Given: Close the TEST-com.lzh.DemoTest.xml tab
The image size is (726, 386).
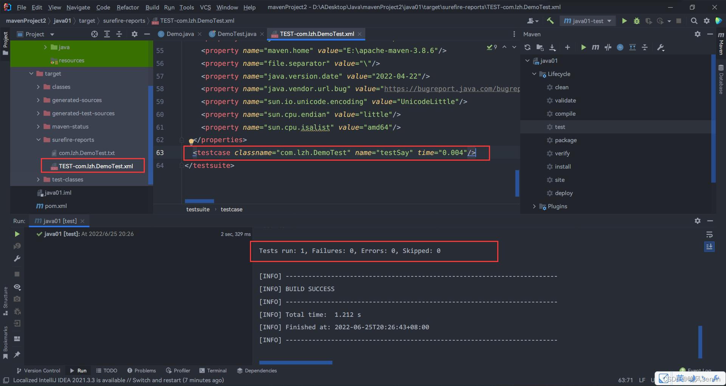Looking at the screenshot, I should (360, 34).
